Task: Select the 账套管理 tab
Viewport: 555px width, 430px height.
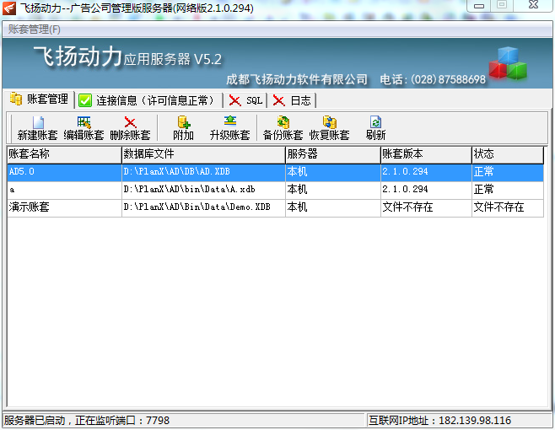Action: [39, 99]
